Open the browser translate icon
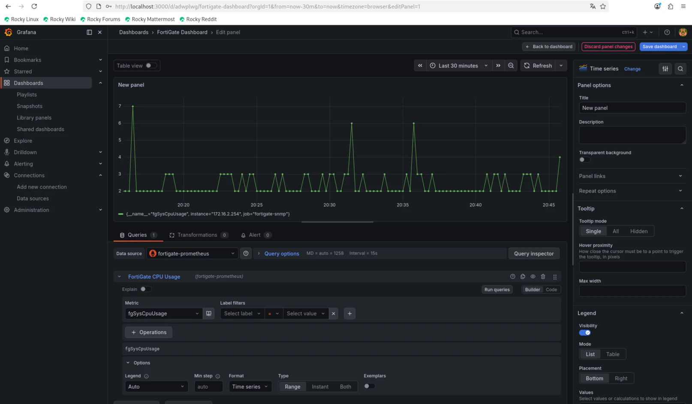 tap(593, 6)
